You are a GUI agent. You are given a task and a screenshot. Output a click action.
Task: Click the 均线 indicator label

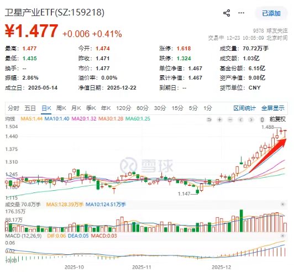click(10, 119)
